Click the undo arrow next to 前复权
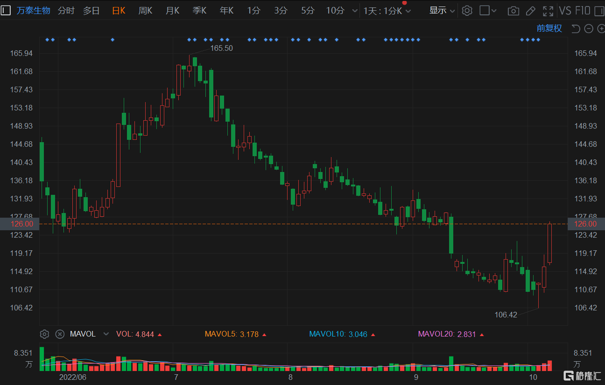605x385 pixels. point(576,29)
